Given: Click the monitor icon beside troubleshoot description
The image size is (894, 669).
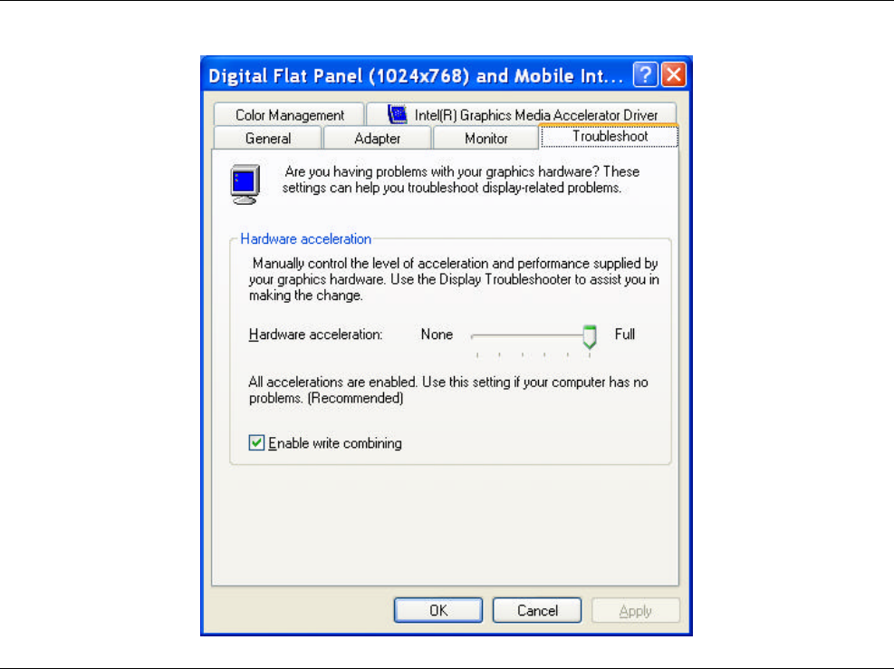Looking at the screenshot, I should tap(245, 184).
